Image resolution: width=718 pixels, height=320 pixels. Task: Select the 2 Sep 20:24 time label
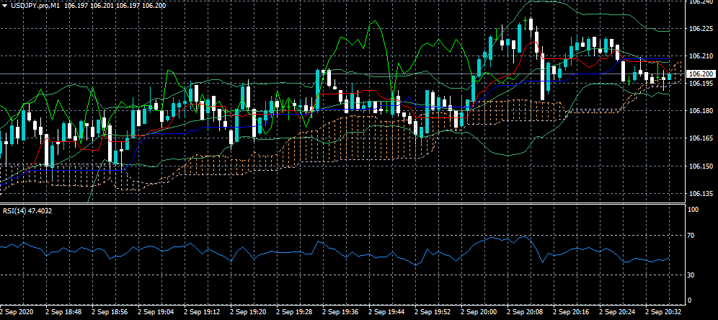click(x=617, y=311)
